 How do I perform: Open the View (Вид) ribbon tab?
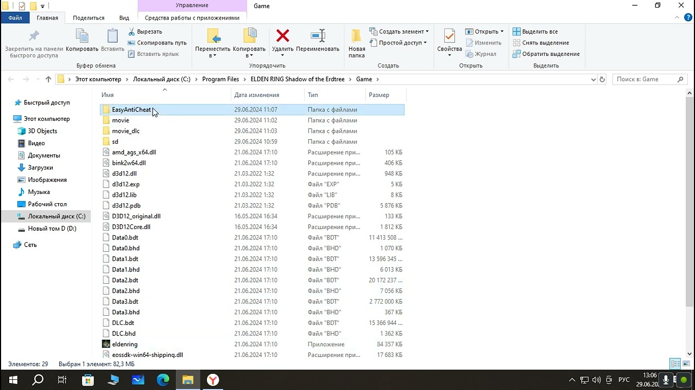pos(124,18)
